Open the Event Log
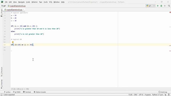The height and width of the screenshot is (96, 171). 163,92
